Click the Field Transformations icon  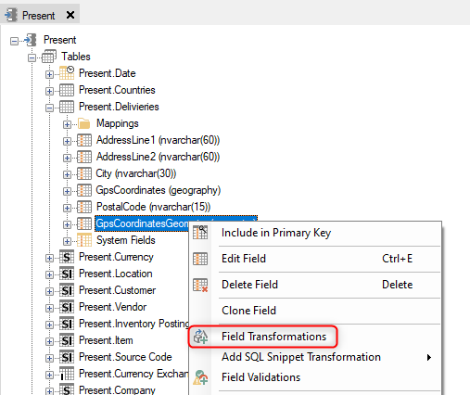pos(200,337)
